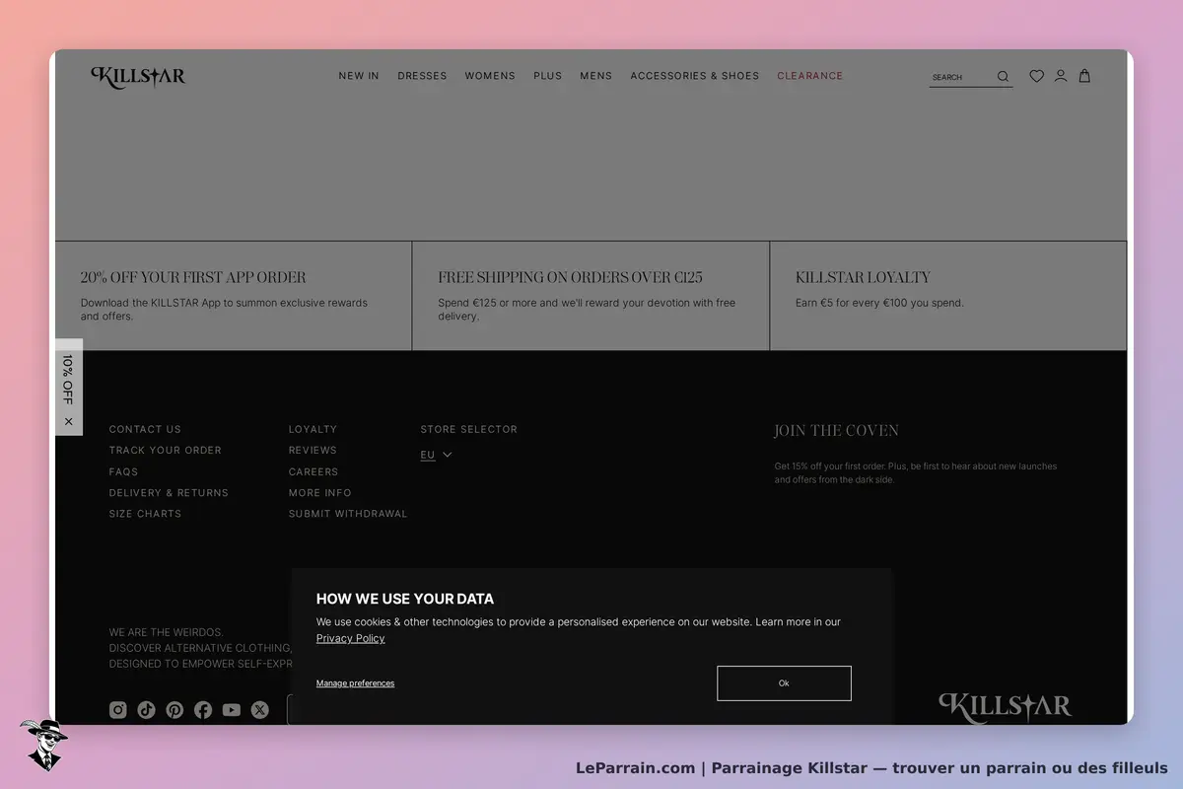
Task: Click the Killstar footer logo
Action: click(1005, 706)
